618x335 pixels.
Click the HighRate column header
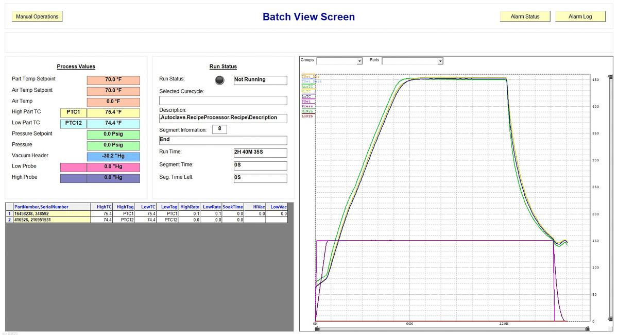coord(189,207)
